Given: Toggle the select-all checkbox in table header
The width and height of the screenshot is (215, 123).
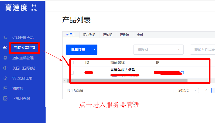Looking at the screenshot, I should (x=72, y=63).
